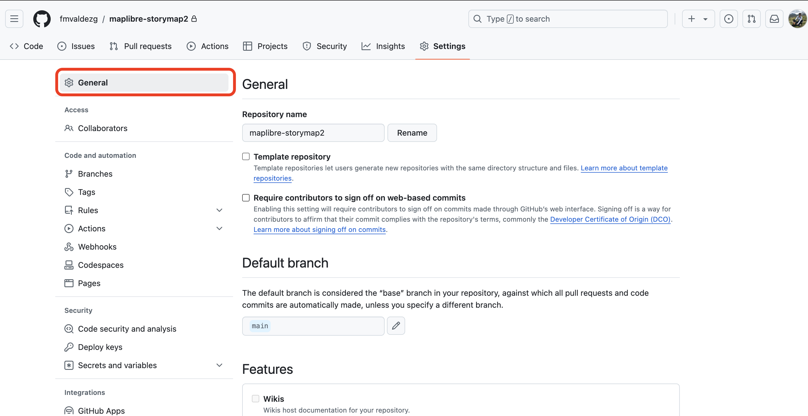Expand the Rules sidebar section
808x416 pixels.
pos(219,210)
